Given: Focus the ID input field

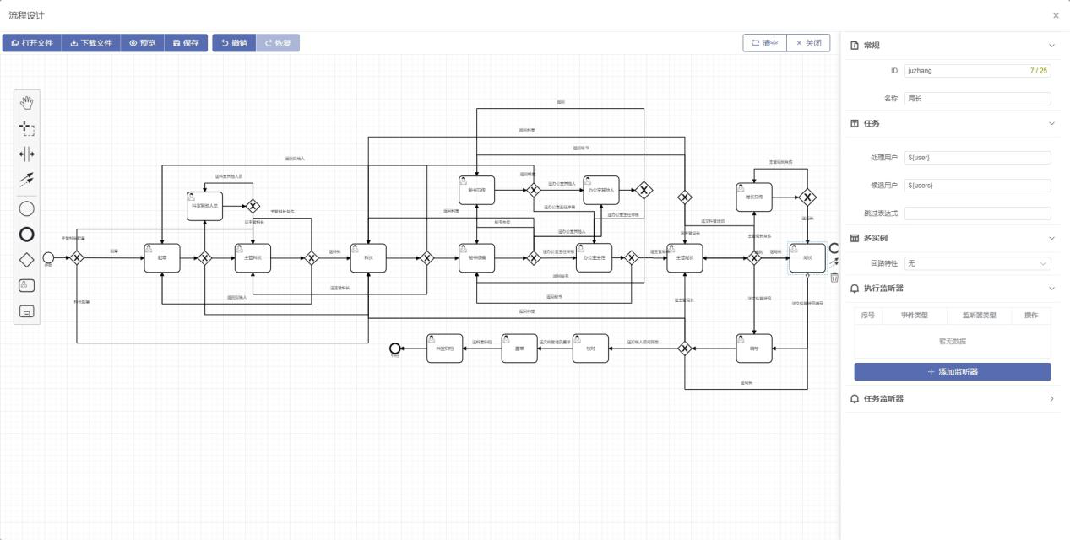Looking at the screenshot, I should click(978, 71).
